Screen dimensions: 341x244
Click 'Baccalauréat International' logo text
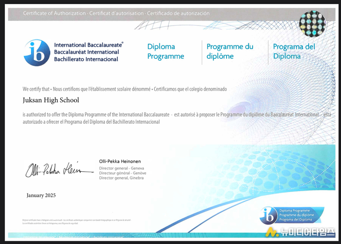(x=87, y=52)
